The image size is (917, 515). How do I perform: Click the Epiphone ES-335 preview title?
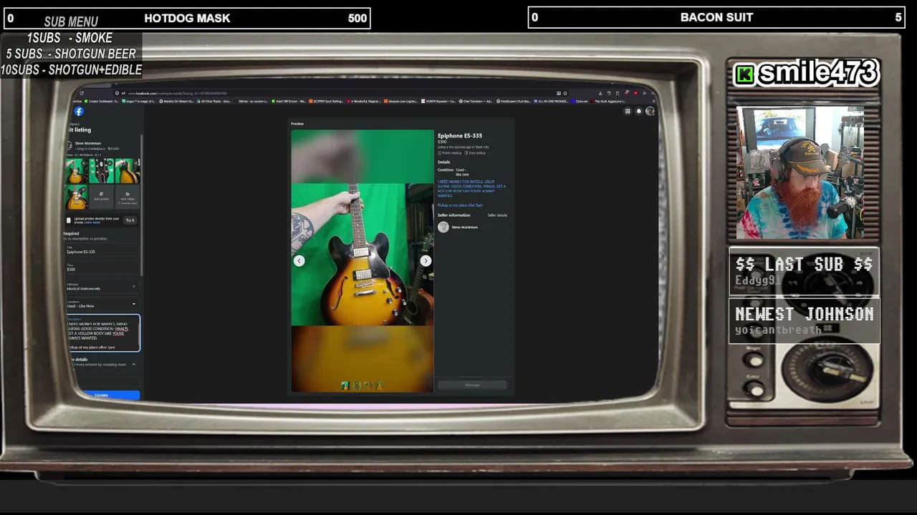pyautogui.click(x=460, y=136)
